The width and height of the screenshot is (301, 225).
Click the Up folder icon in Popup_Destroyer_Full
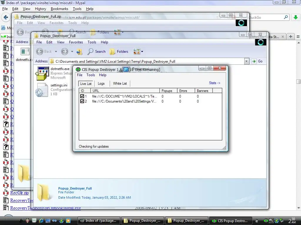pyautogui.click(x=79, y=52)
